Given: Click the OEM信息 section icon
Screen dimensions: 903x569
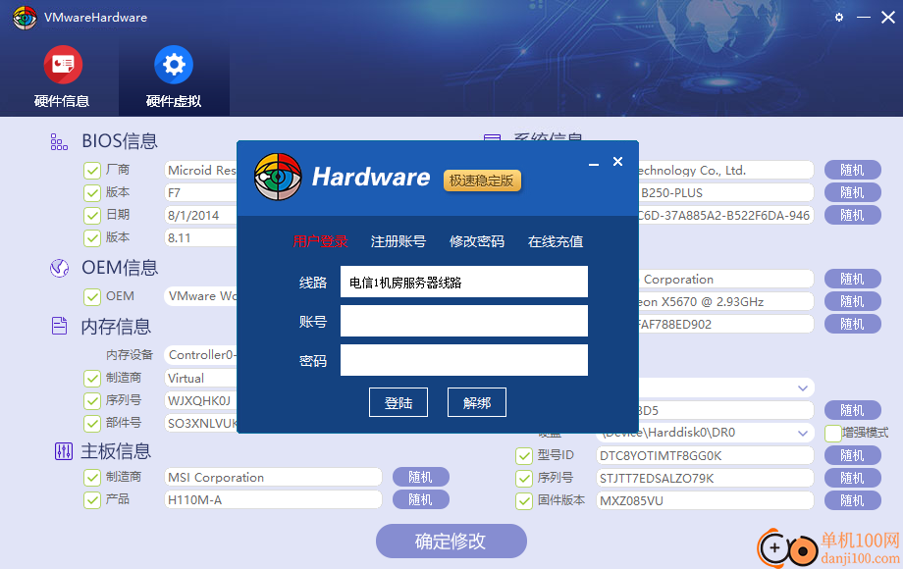Looking at the screenshot, I should (x=59, y=268).
